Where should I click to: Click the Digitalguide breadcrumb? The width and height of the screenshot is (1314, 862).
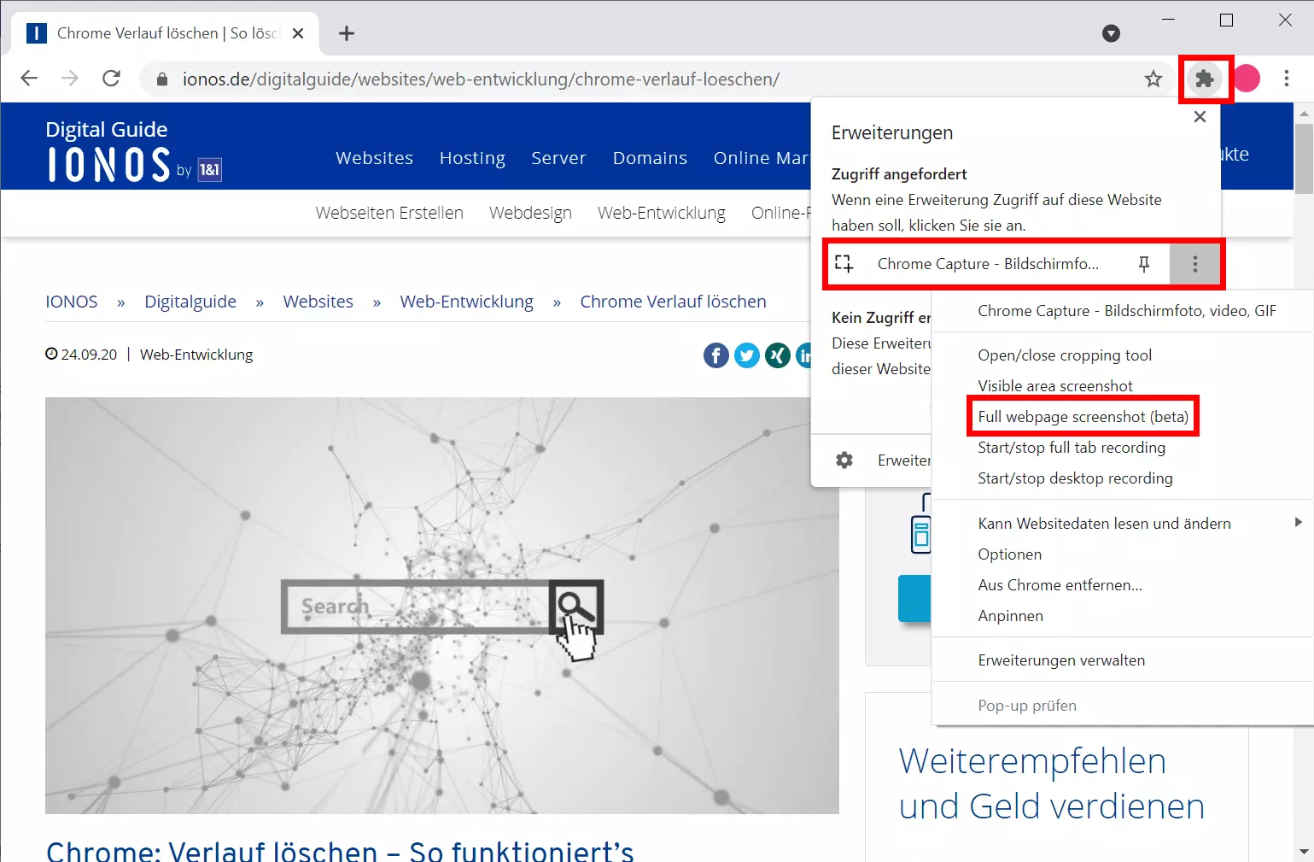point(190,302)
